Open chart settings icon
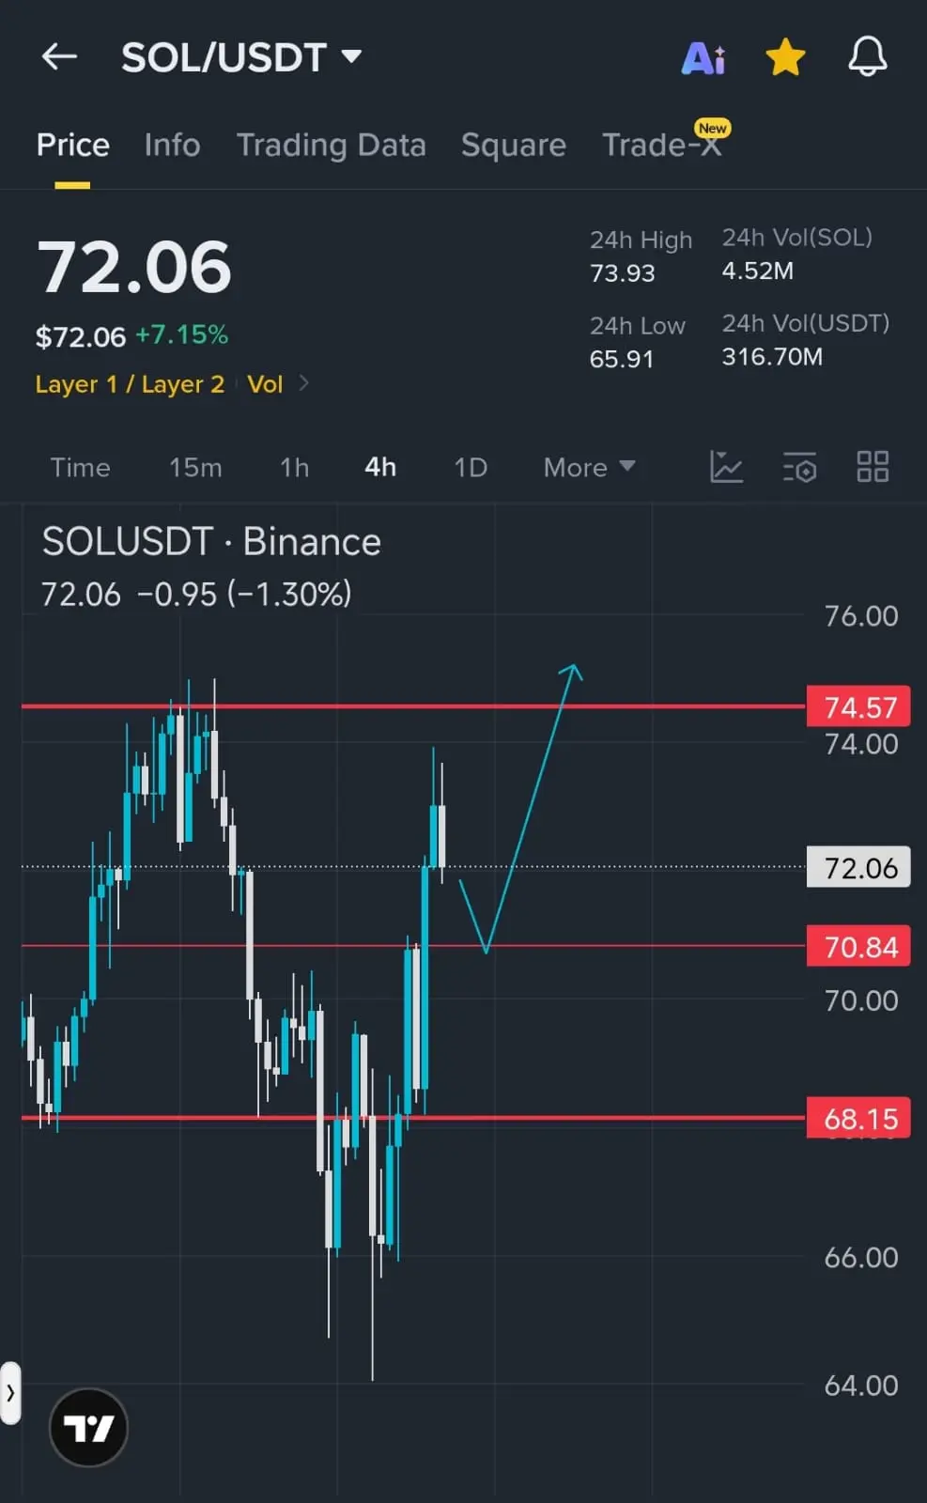The width and height of the screenshot is (927, 1503). 799,467
